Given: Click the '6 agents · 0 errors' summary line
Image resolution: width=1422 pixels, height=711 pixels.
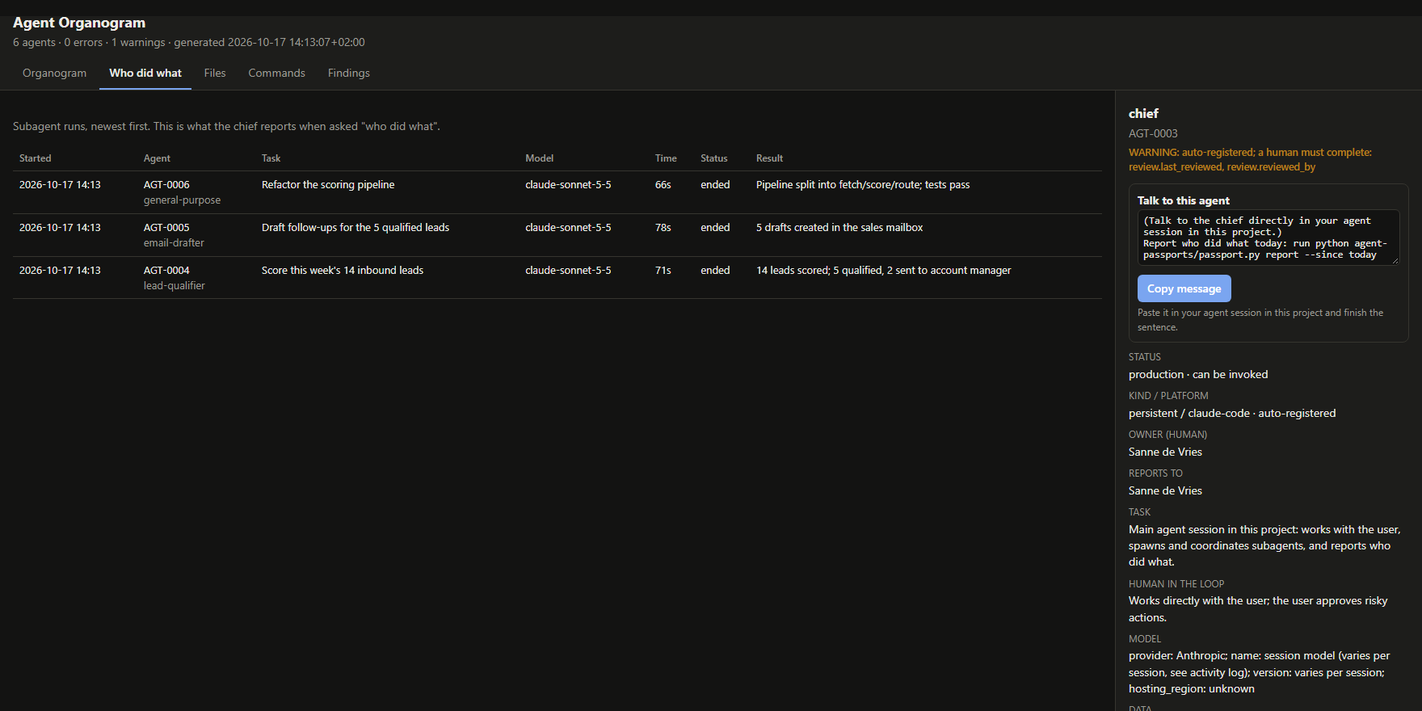Looking at the screenshot, I should pyautogui.click(x=188, y=42).
